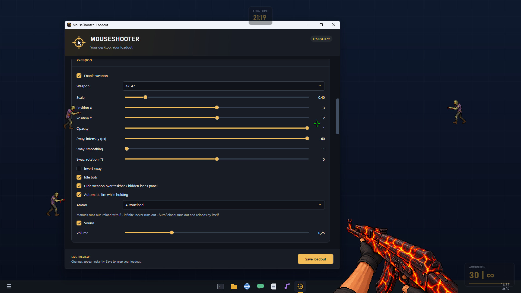Click the Sway rotation slider handle

click(217, 159)
